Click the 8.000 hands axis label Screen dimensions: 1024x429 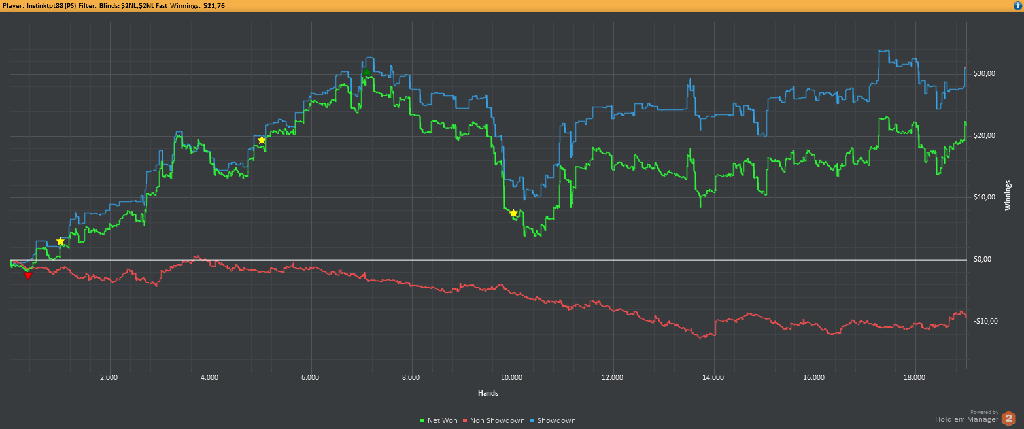pyautogui.click(x=411, y=377)
